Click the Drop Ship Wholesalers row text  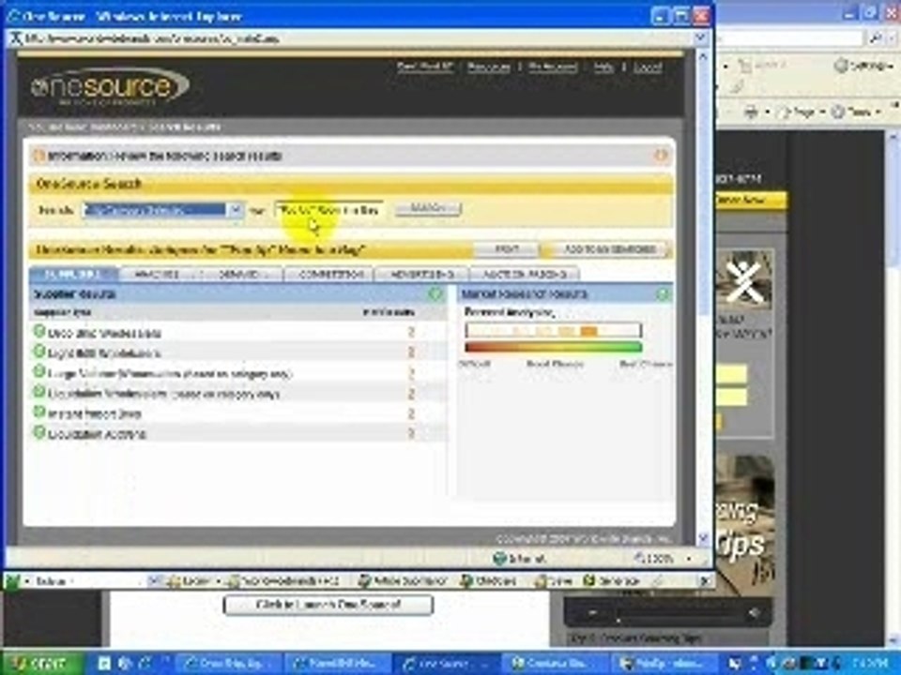click(104, 333)
